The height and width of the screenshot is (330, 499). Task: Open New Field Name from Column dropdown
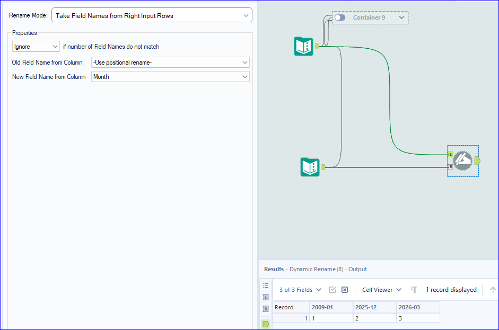[170, 77]
